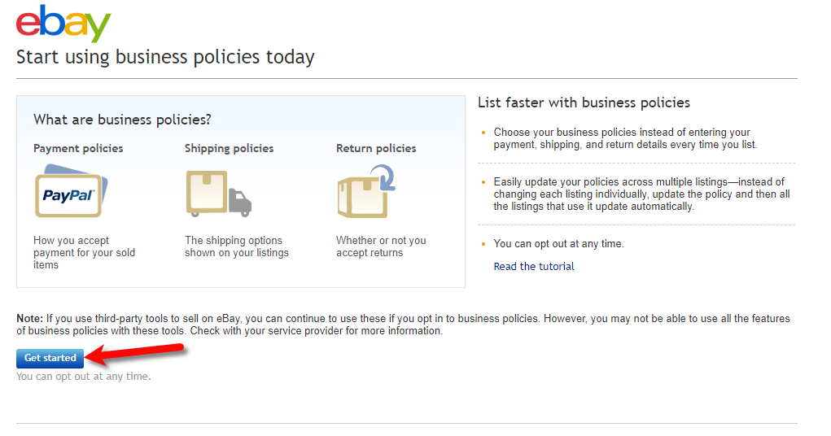Open the Read the tutorial link

[x=534, y=267]
